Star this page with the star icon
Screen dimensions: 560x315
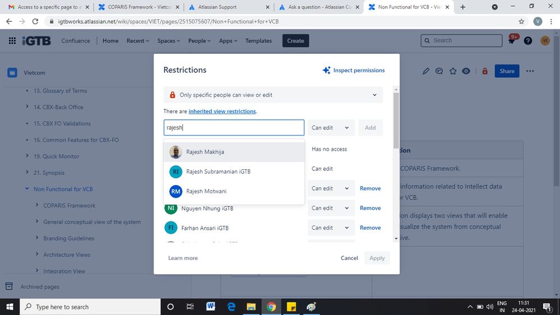tap(453, 71)
